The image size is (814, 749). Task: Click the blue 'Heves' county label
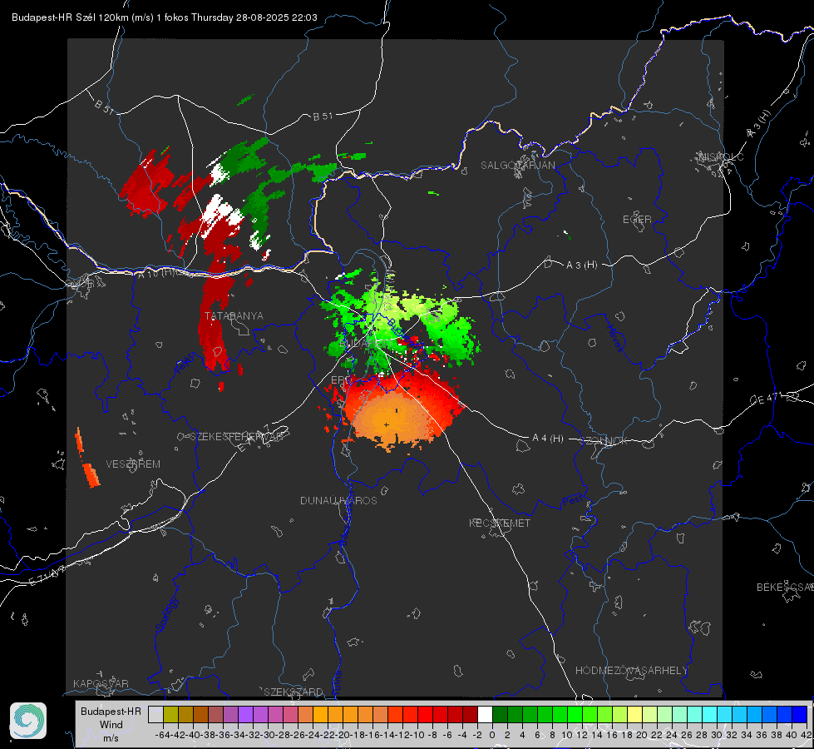pos(614,339)
